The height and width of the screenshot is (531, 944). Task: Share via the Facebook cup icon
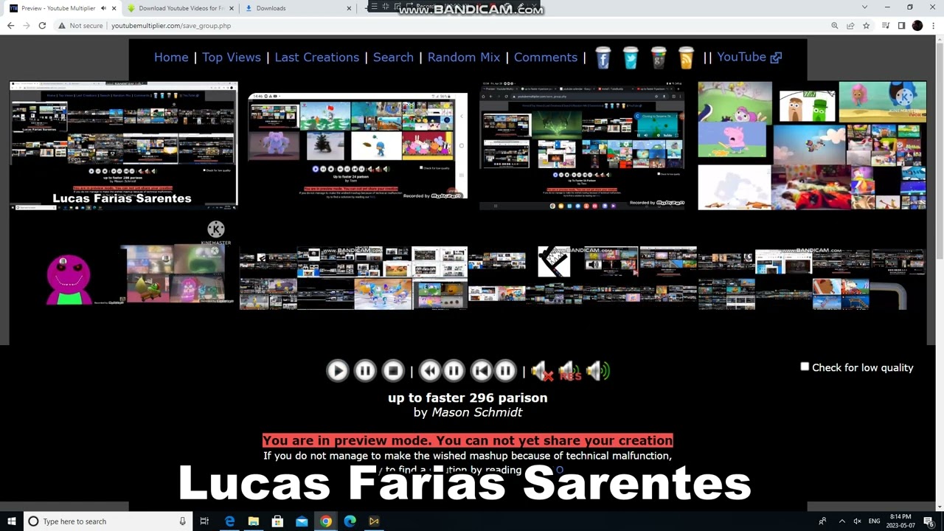coord(603,58)
